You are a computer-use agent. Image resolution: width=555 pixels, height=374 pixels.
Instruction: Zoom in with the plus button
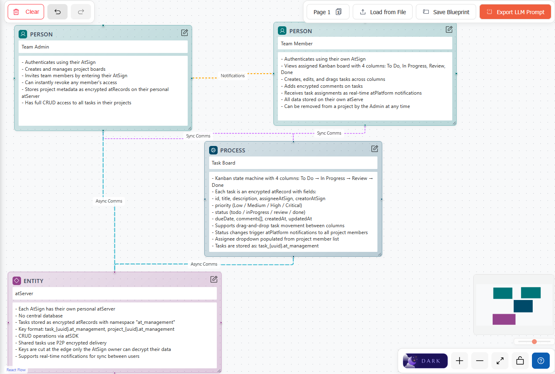(x=460, y=361)
